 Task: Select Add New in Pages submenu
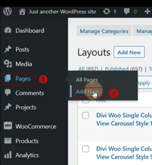(x=87, y=92)
